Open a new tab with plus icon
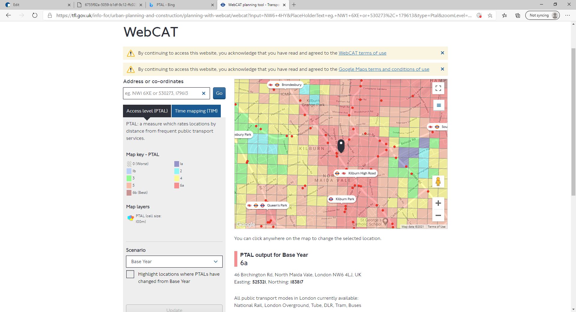576x312 pixels. (x=294, y=4)
